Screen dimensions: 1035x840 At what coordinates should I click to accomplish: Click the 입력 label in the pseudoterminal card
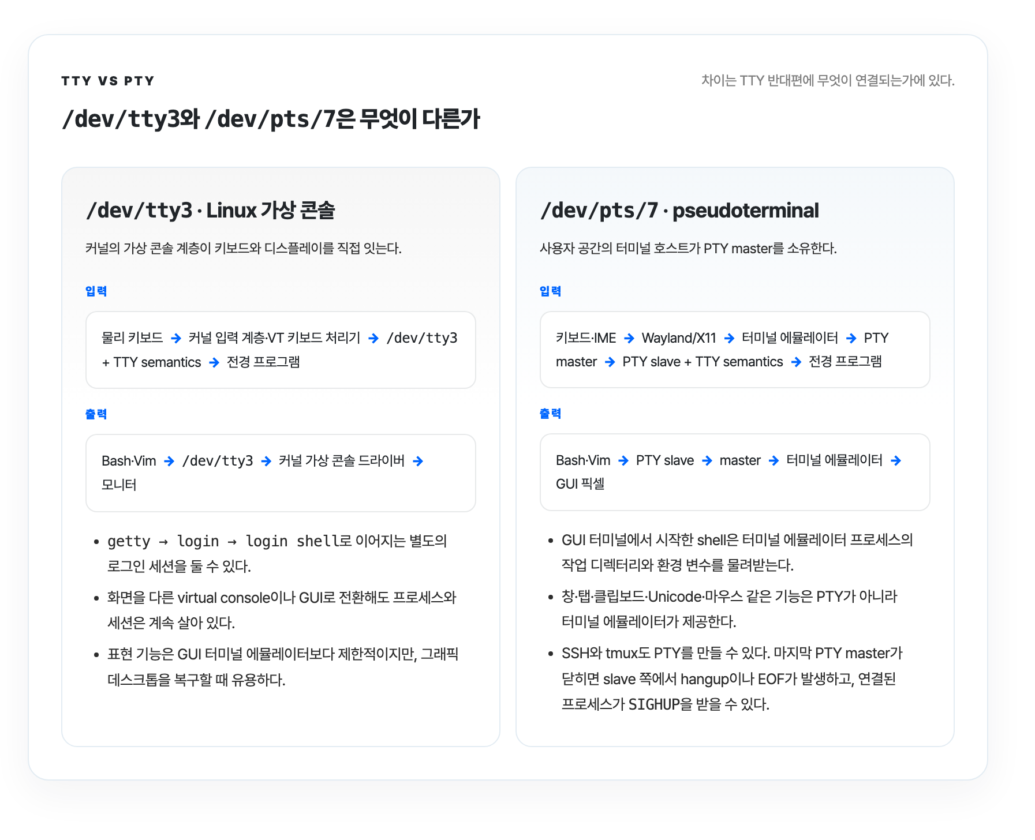(x=550, y=291)
